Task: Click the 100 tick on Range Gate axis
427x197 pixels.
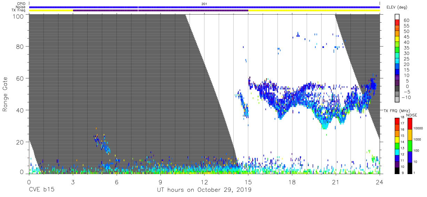Action: click(17, 16)
